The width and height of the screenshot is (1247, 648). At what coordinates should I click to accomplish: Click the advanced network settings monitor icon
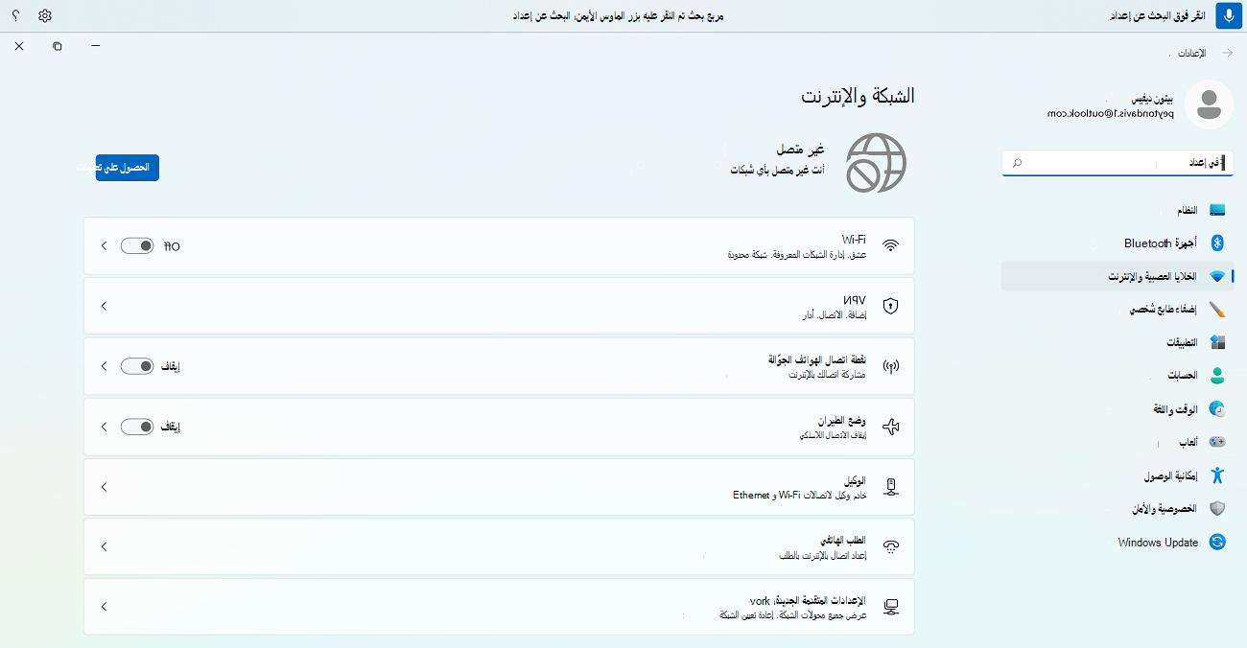click(891, 607)
